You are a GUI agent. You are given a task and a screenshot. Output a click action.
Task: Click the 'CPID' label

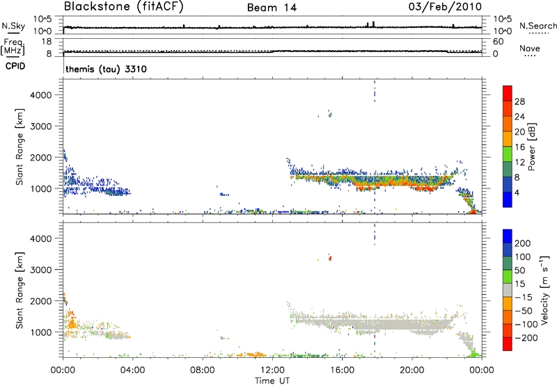15,66
